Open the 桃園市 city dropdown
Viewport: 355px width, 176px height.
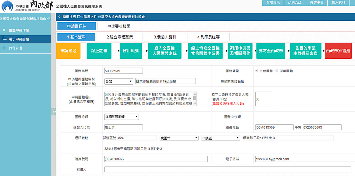(179, 138)
